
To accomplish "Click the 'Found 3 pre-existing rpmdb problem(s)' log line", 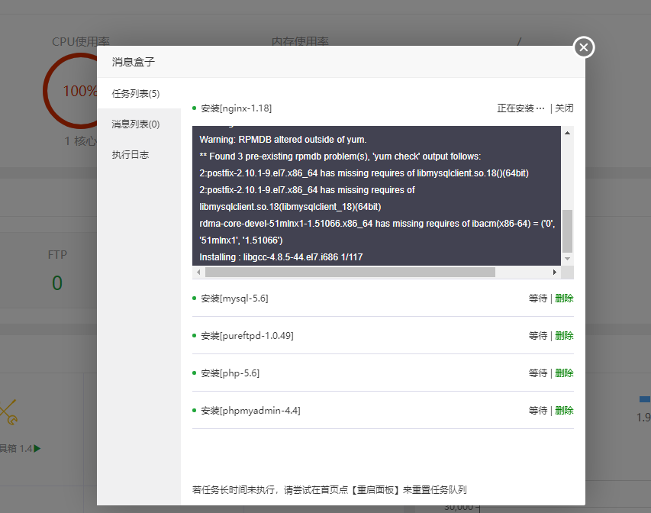I will coord(340,156).
